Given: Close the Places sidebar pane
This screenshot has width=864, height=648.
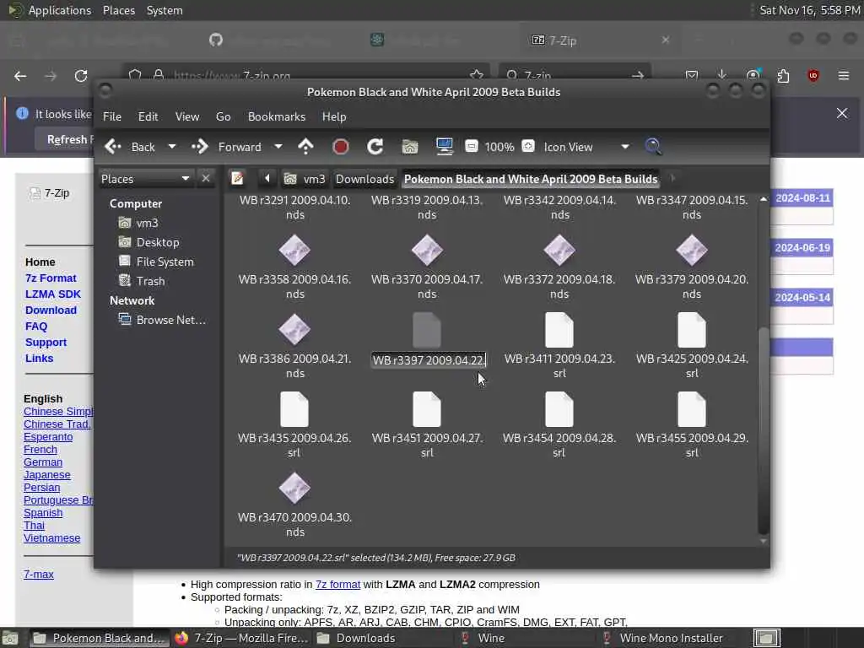Looking at the screenshot, I should (206, 179).
